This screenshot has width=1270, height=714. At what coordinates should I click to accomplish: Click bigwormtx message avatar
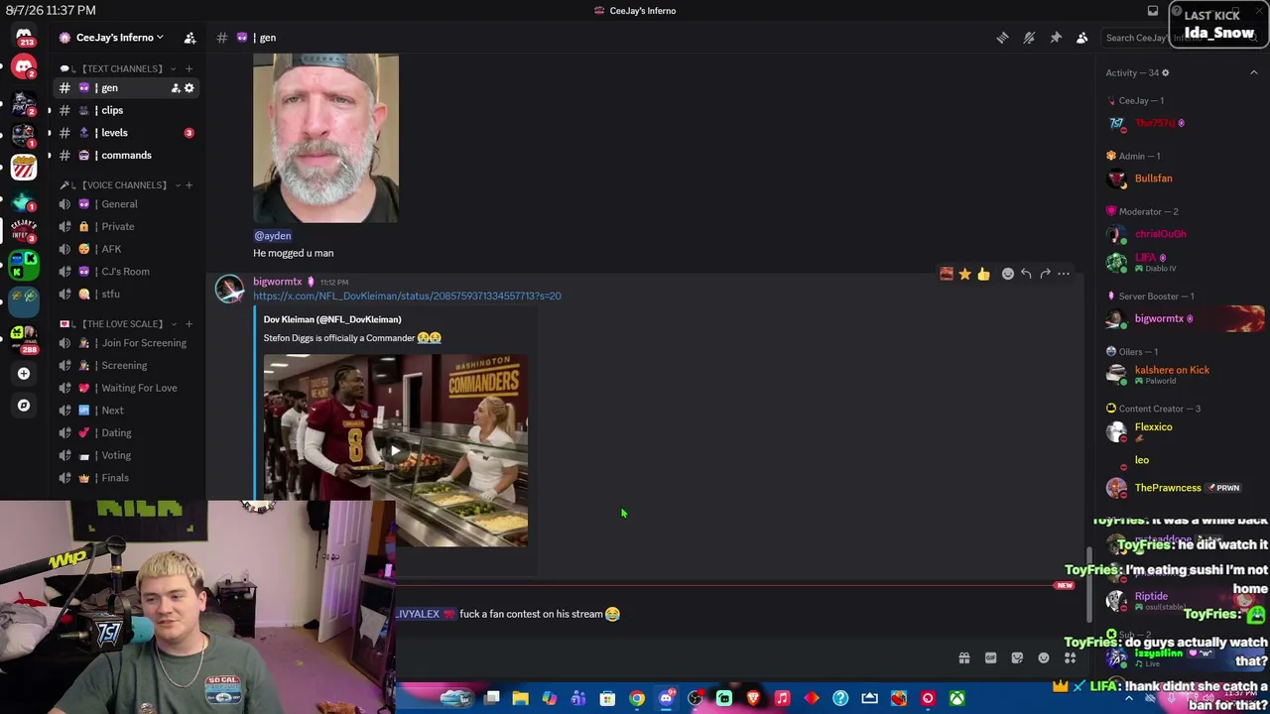click(x=229, y=289)
